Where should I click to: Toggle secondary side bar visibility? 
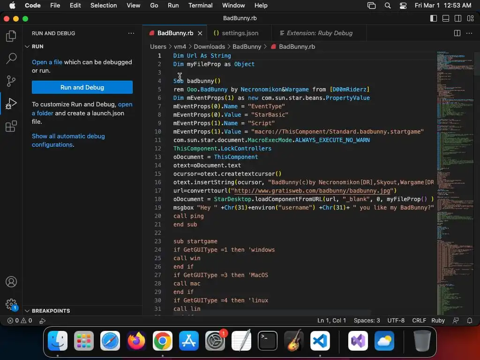click(x=458, y=18)
